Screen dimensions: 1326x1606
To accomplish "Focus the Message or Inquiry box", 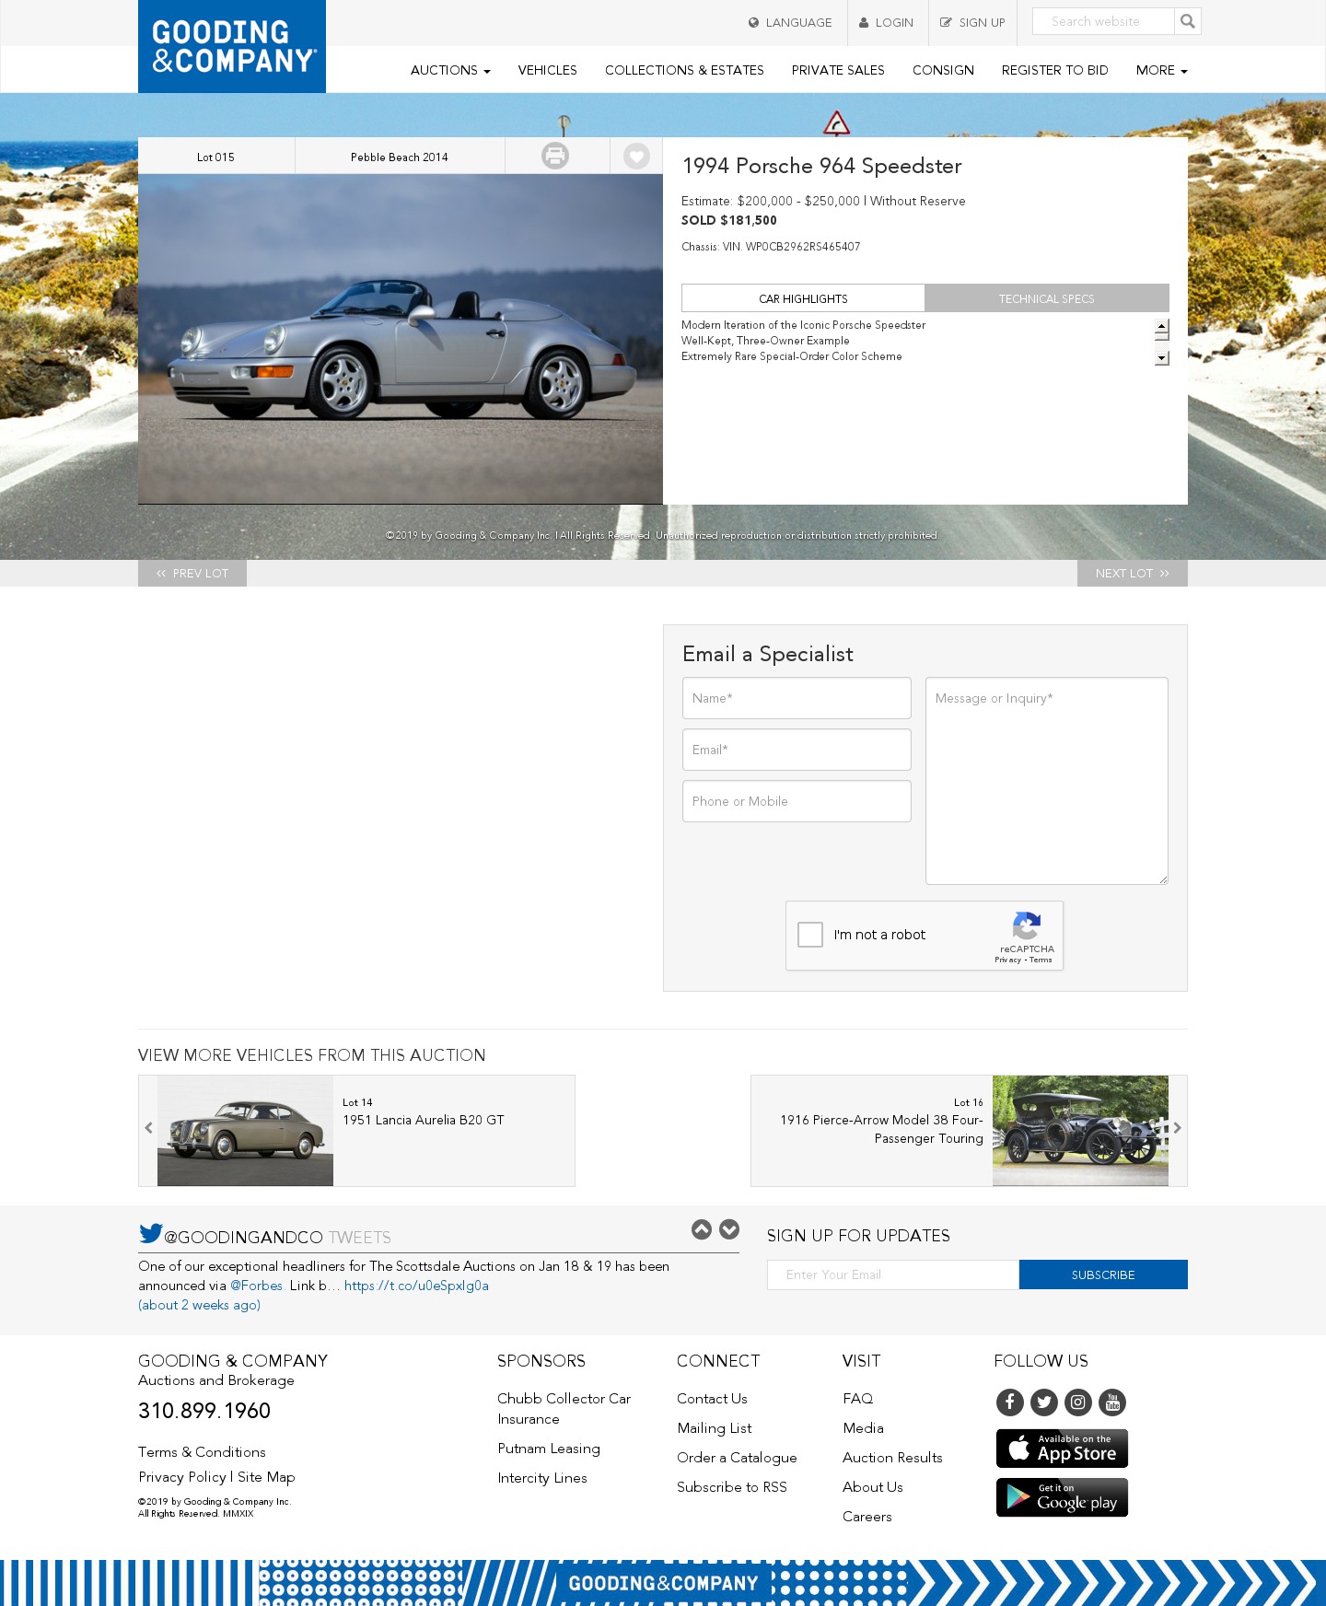I will pyautogui.click(x=1047, y=781).
